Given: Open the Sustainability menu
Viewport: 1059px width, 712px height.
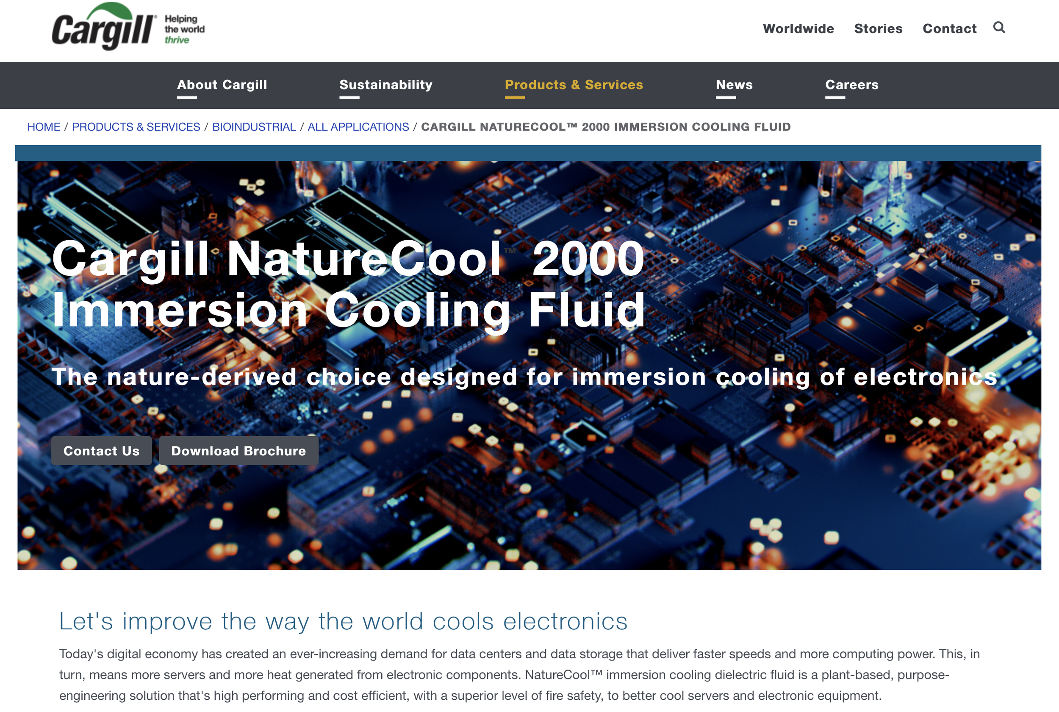Looking at the screenshot, I should coord(385,85).
